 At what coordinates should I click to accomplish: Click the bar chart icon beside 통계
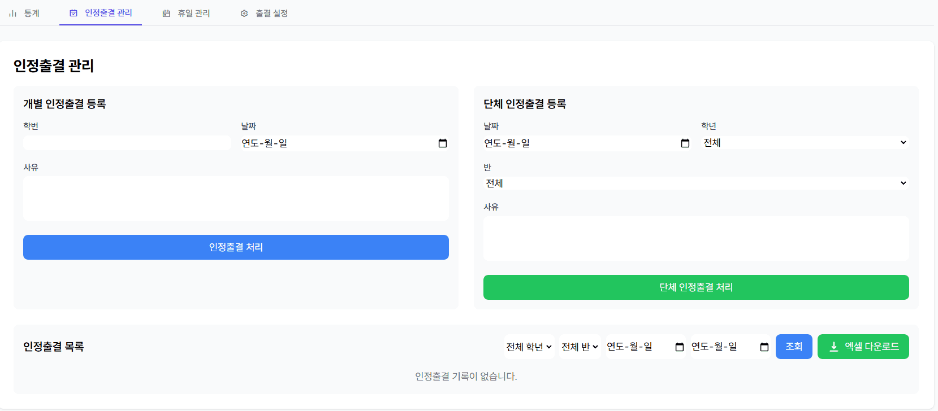coord(12,14)
